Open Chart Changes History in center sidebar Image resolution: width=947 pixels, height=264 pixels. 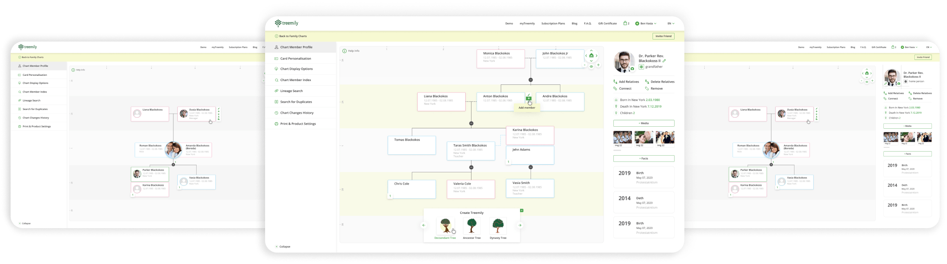(x=301, y=113)
